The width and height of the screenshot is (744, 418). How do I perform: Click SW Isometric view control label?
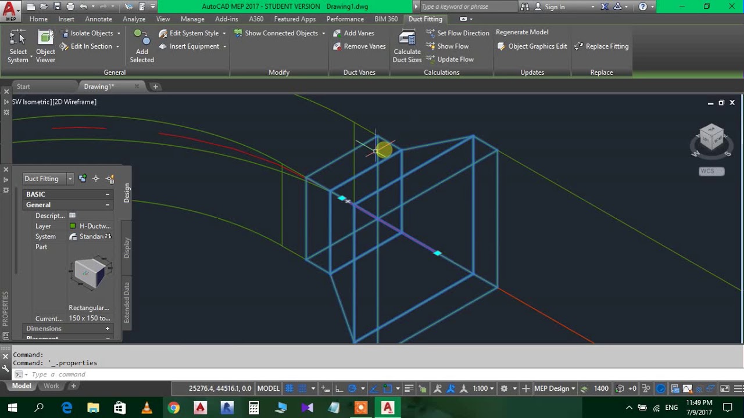(30, 102)
